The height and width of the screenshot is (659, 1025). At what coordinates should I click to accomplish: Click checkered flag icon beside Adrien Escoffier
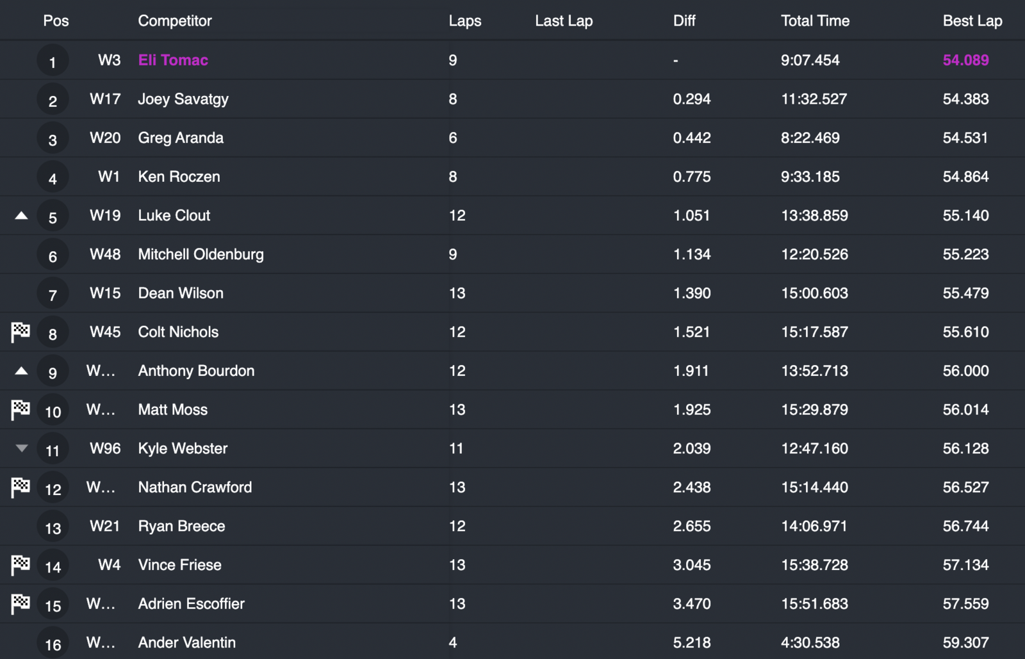(20, 604)
